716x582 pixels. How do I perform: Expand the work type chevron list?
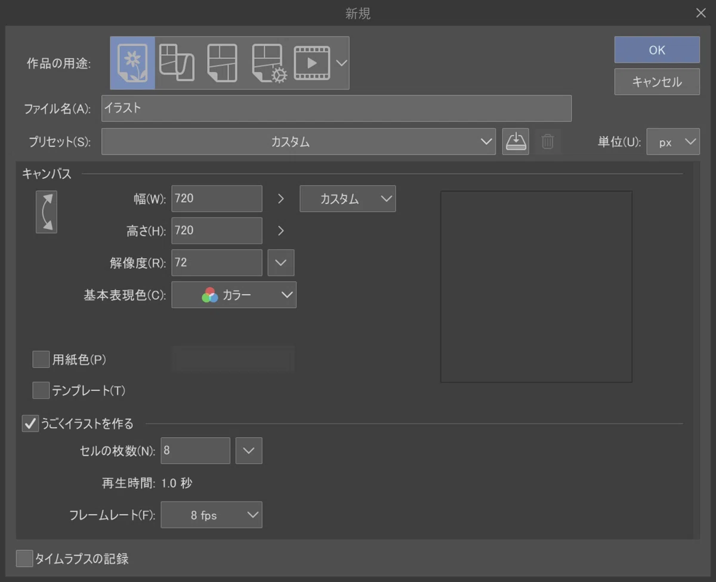click(341, 63)
